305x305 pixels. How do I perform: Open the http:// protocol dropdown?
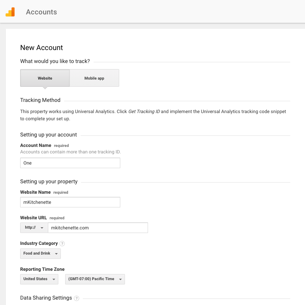click(34, 228)
